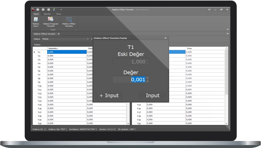The width and height of the screenshot is (261, 148).
Task: Open the quick access toolbar dropdown arrow
Action: pyautogui.click(x=61, y=10)
